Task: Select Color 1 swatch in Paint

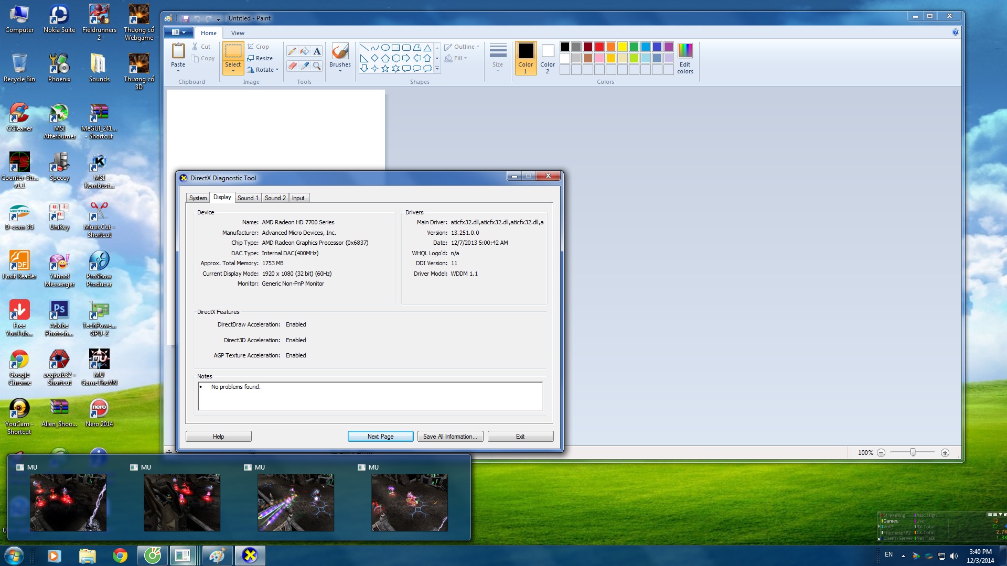Action: point(526,58)
